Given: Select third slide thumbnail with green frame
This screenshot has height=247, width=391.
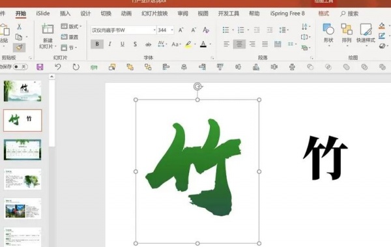Looking at the screenshot, I should (x=22, y=150).
